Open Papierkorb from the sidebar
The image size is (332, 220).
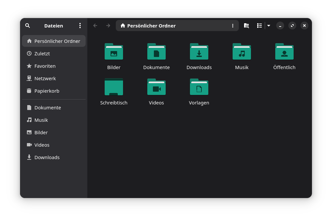[47, 91]
